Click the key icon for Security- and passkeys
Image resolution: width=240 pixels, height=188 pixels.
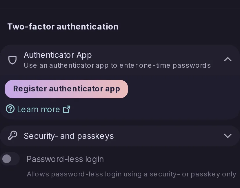[x=12, y=135]
